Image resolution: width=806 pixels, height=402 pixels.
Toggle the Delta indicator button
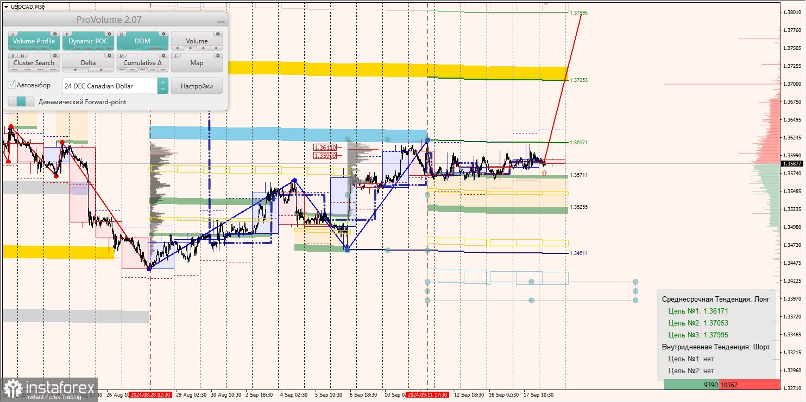click(x=88, y=63)
